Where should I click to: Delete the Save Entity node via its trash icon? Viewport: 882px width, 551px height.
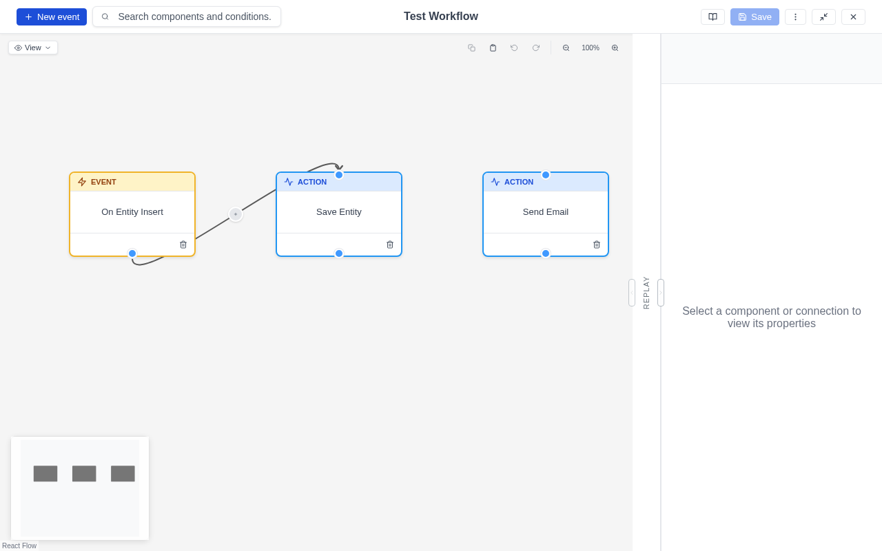[389, 244]
